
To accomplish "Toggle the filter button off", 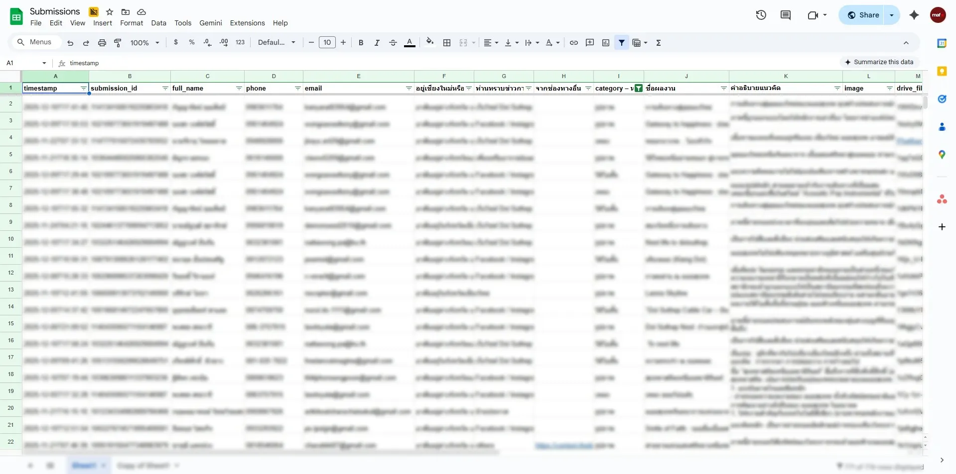I will [622, 43].
